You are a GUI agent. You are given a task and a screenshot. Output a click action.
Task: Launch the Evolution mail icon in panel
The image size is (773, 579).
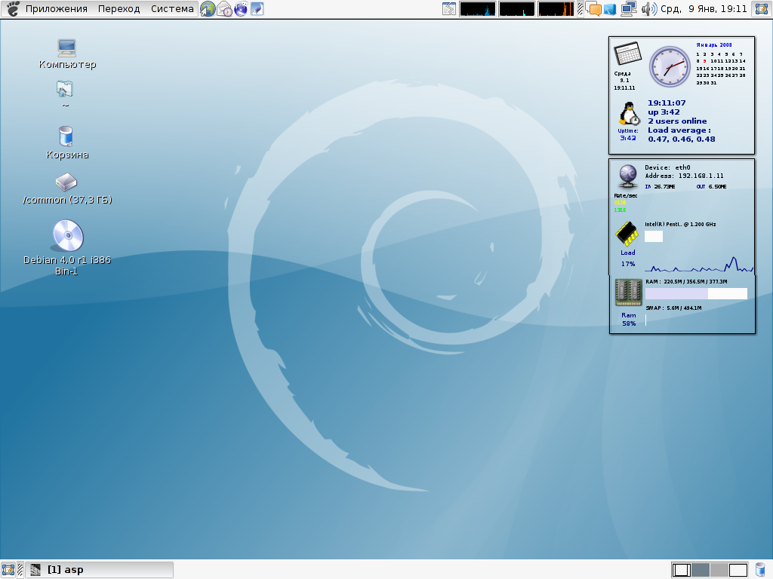coord(224,9)
